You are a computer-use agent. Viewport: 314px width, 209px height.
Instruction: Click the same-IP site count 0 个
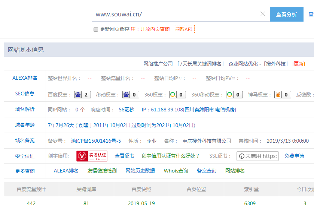pos(80,110)
